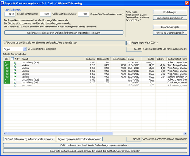The image size is (190, 156).
Task: Click green status cell of 30.03.2010 row
Action: click(x=7, y=71)
